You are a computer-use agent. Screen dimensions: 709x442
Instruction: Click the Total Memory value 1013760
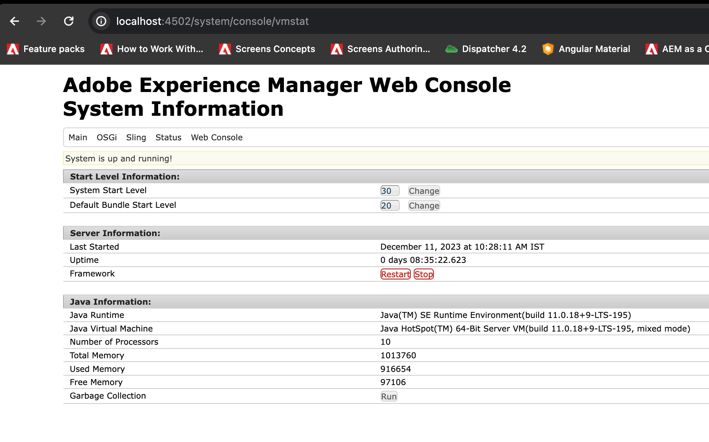pos(398,356)
